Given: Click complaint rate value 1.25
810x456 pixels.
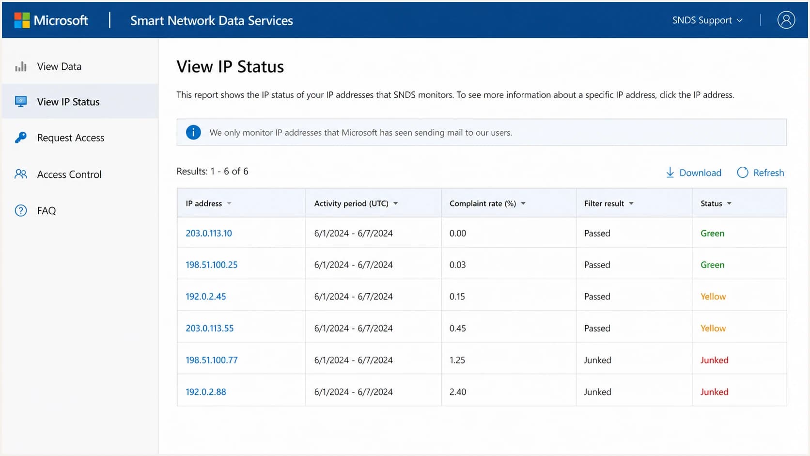Looking at the screenshot, I should (x=457, y=360).
